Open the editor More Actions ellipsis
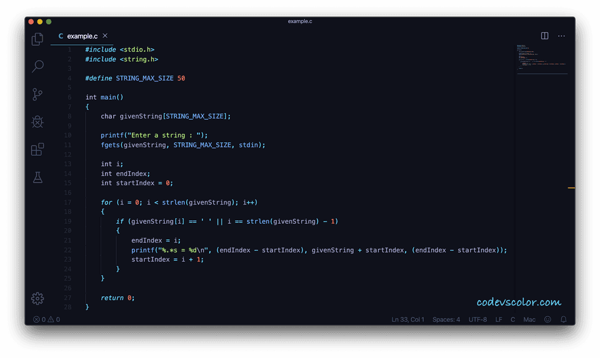The image size is (600, 358). (x=561, y=36)
